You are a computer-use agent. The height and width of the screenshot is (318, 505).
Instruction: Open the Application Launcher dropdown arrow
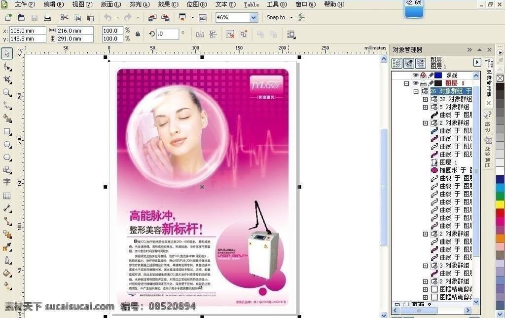[193, 17]
